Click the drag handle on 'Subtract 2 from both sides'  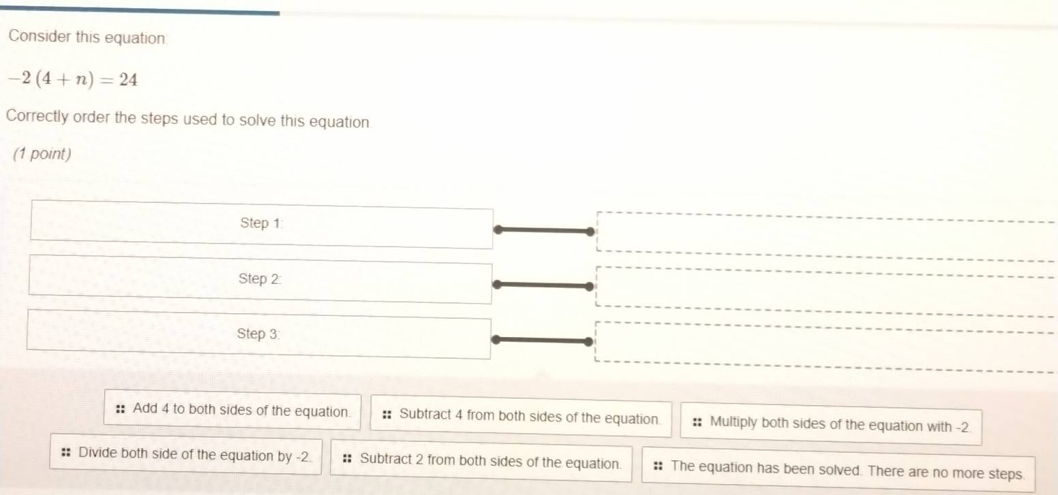(x=347, y=460)
